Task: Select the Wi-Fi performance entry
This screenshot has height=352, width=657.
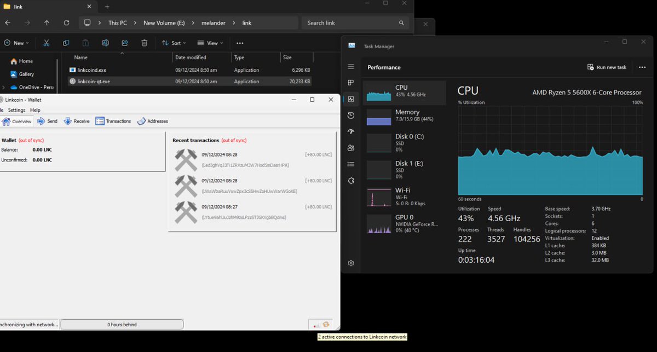Action: (x=405, y=197)
